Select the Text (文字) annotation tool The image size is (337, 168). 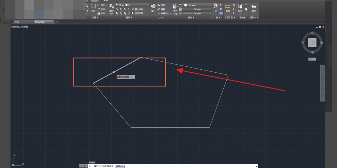tap(87, 8)
